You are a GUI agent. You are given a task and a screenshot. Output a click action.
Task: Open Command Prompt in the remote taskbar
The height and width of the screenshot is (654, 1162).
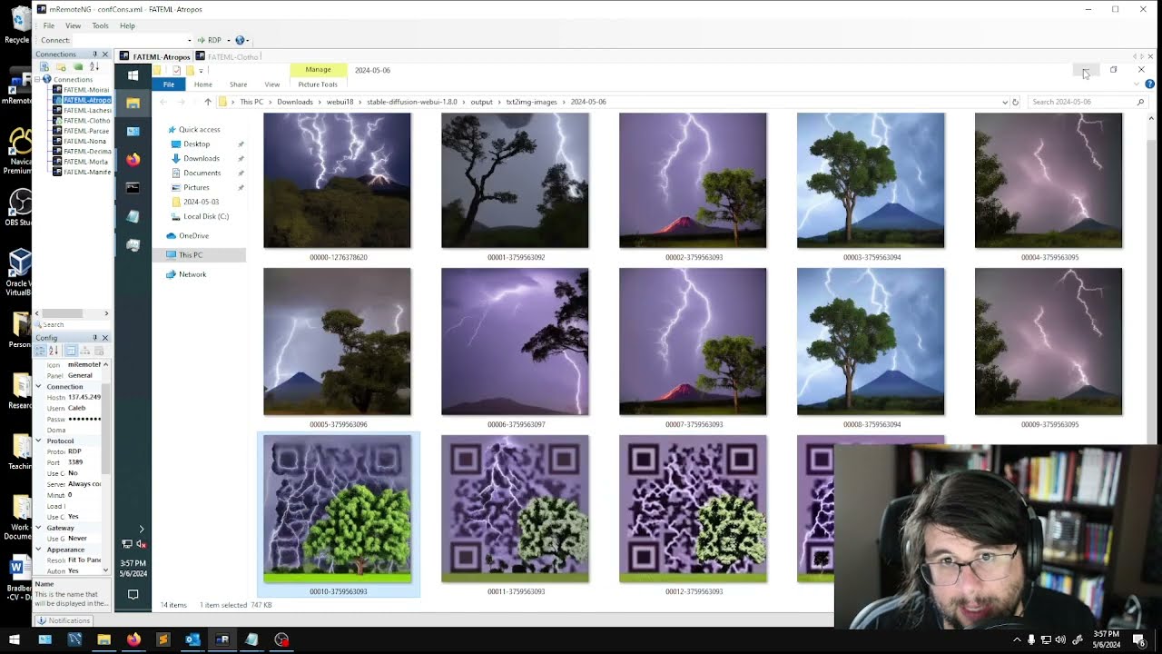coord(133,188)
